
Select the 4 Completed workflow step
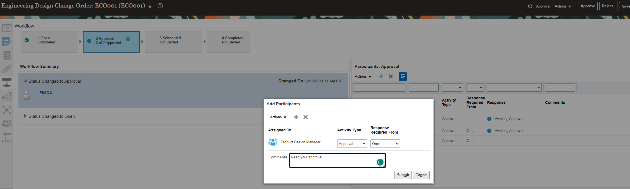(228, 42)
